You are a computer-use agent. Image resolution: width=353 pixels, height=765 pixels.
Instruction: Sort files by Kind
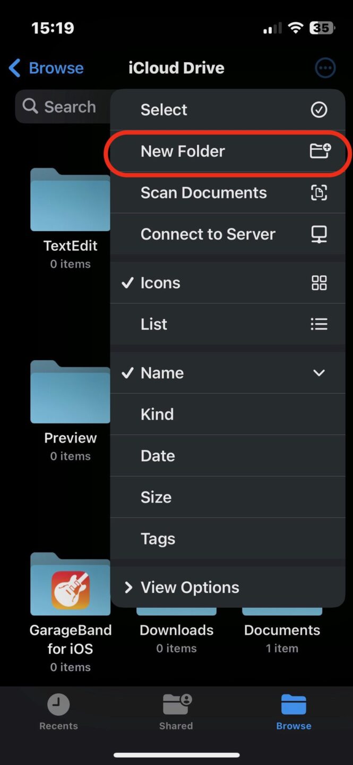[157, 414]
